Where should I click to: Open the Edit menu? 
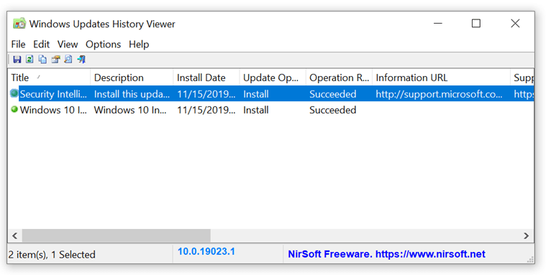click(42, 44)
